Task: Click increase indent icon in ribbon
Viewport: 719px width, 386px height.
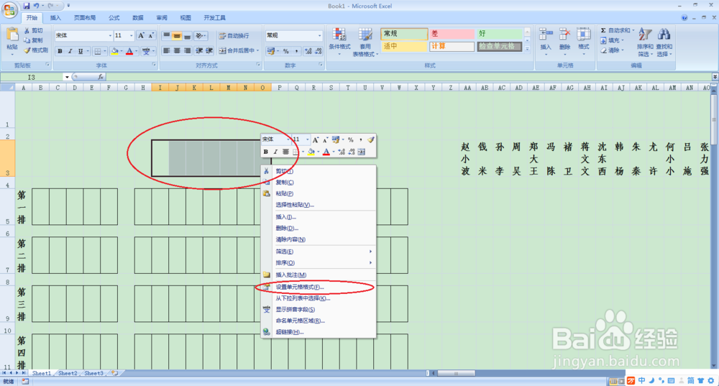Action: 209,50
